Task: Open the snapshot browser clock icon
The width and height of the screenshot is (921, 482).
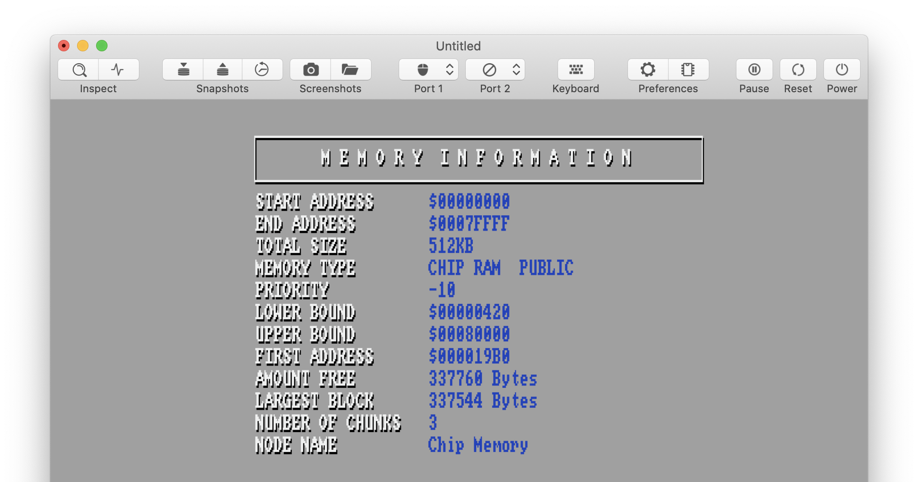Action: 262,69
